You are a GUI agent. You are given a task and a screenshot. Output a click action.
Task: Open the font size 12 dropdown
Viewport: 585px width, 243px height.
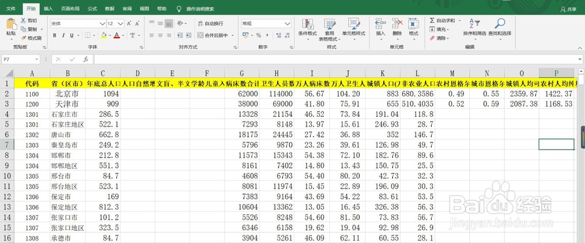(121, 23)
